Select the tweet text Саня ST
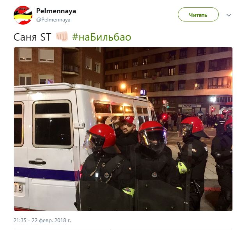The width and height of the screenshot is (241, 230). 32,37
